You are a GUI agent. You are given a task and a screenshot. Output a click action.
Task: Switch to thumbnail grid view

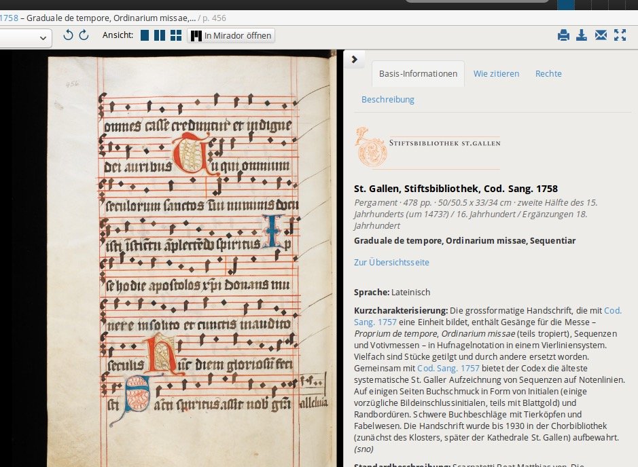pos(176,35)
